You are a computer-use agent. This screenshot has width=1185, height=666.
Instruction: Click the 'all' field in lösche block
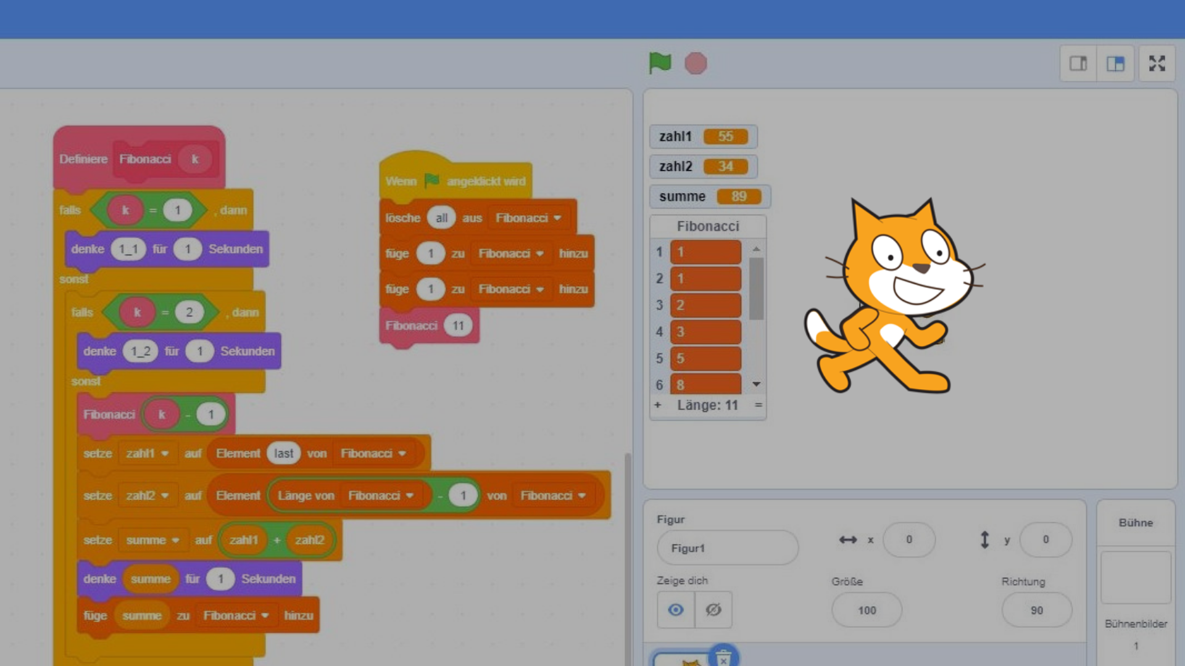(441, 218)
